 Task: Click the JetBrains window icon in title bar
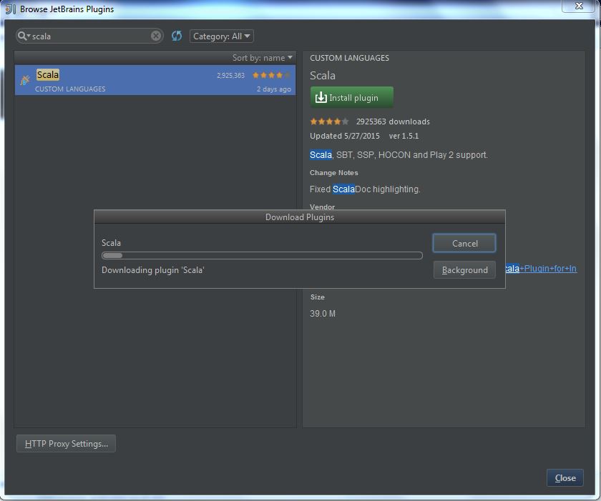pos(10,9)
